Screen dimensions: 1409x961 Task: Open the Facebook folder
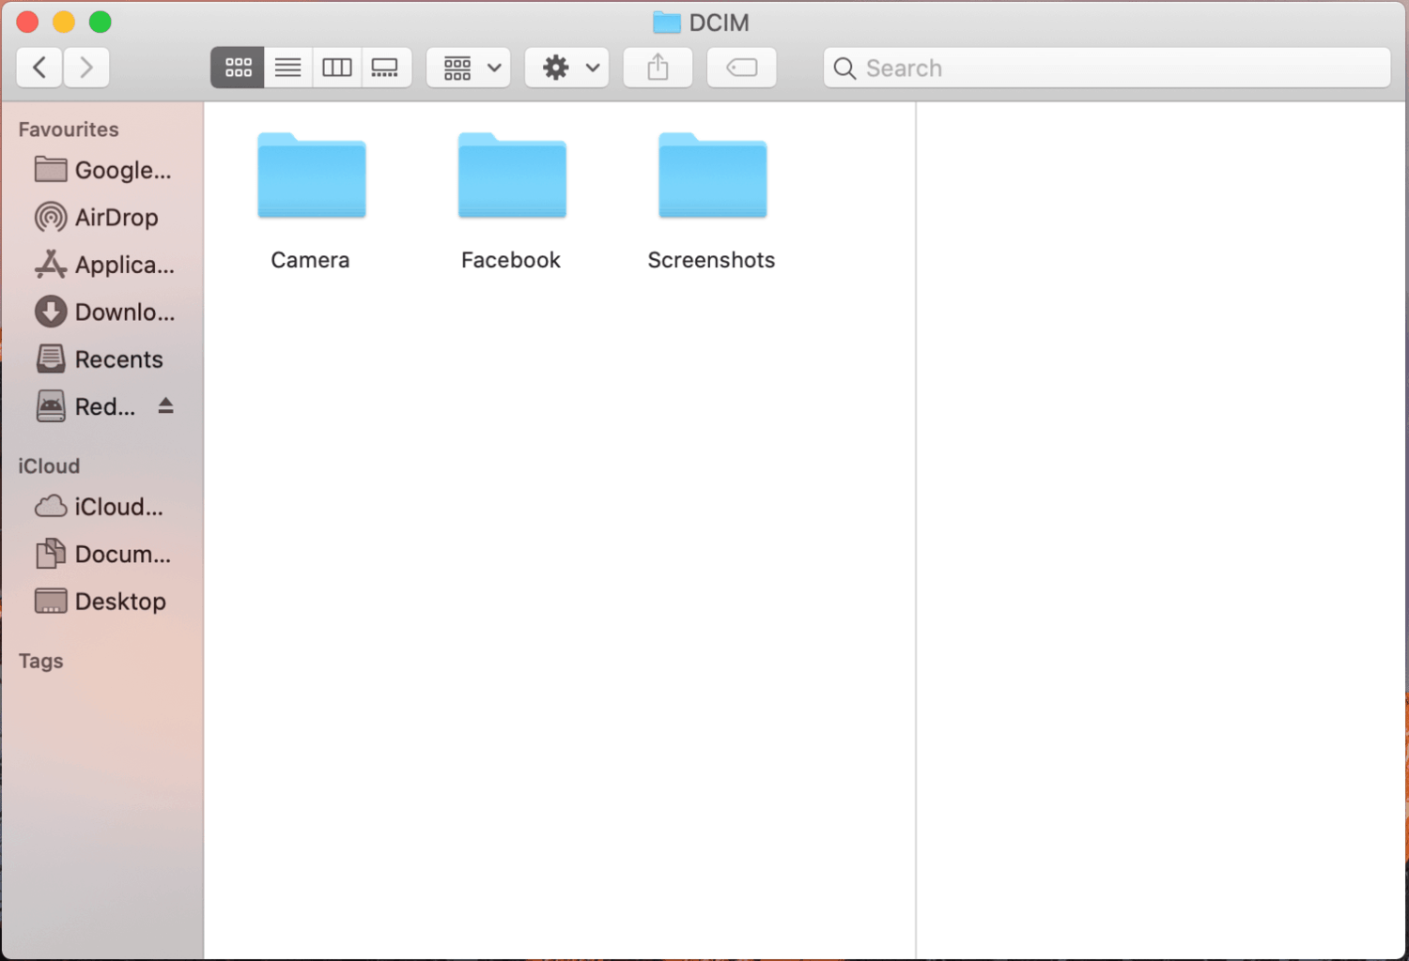511,176
